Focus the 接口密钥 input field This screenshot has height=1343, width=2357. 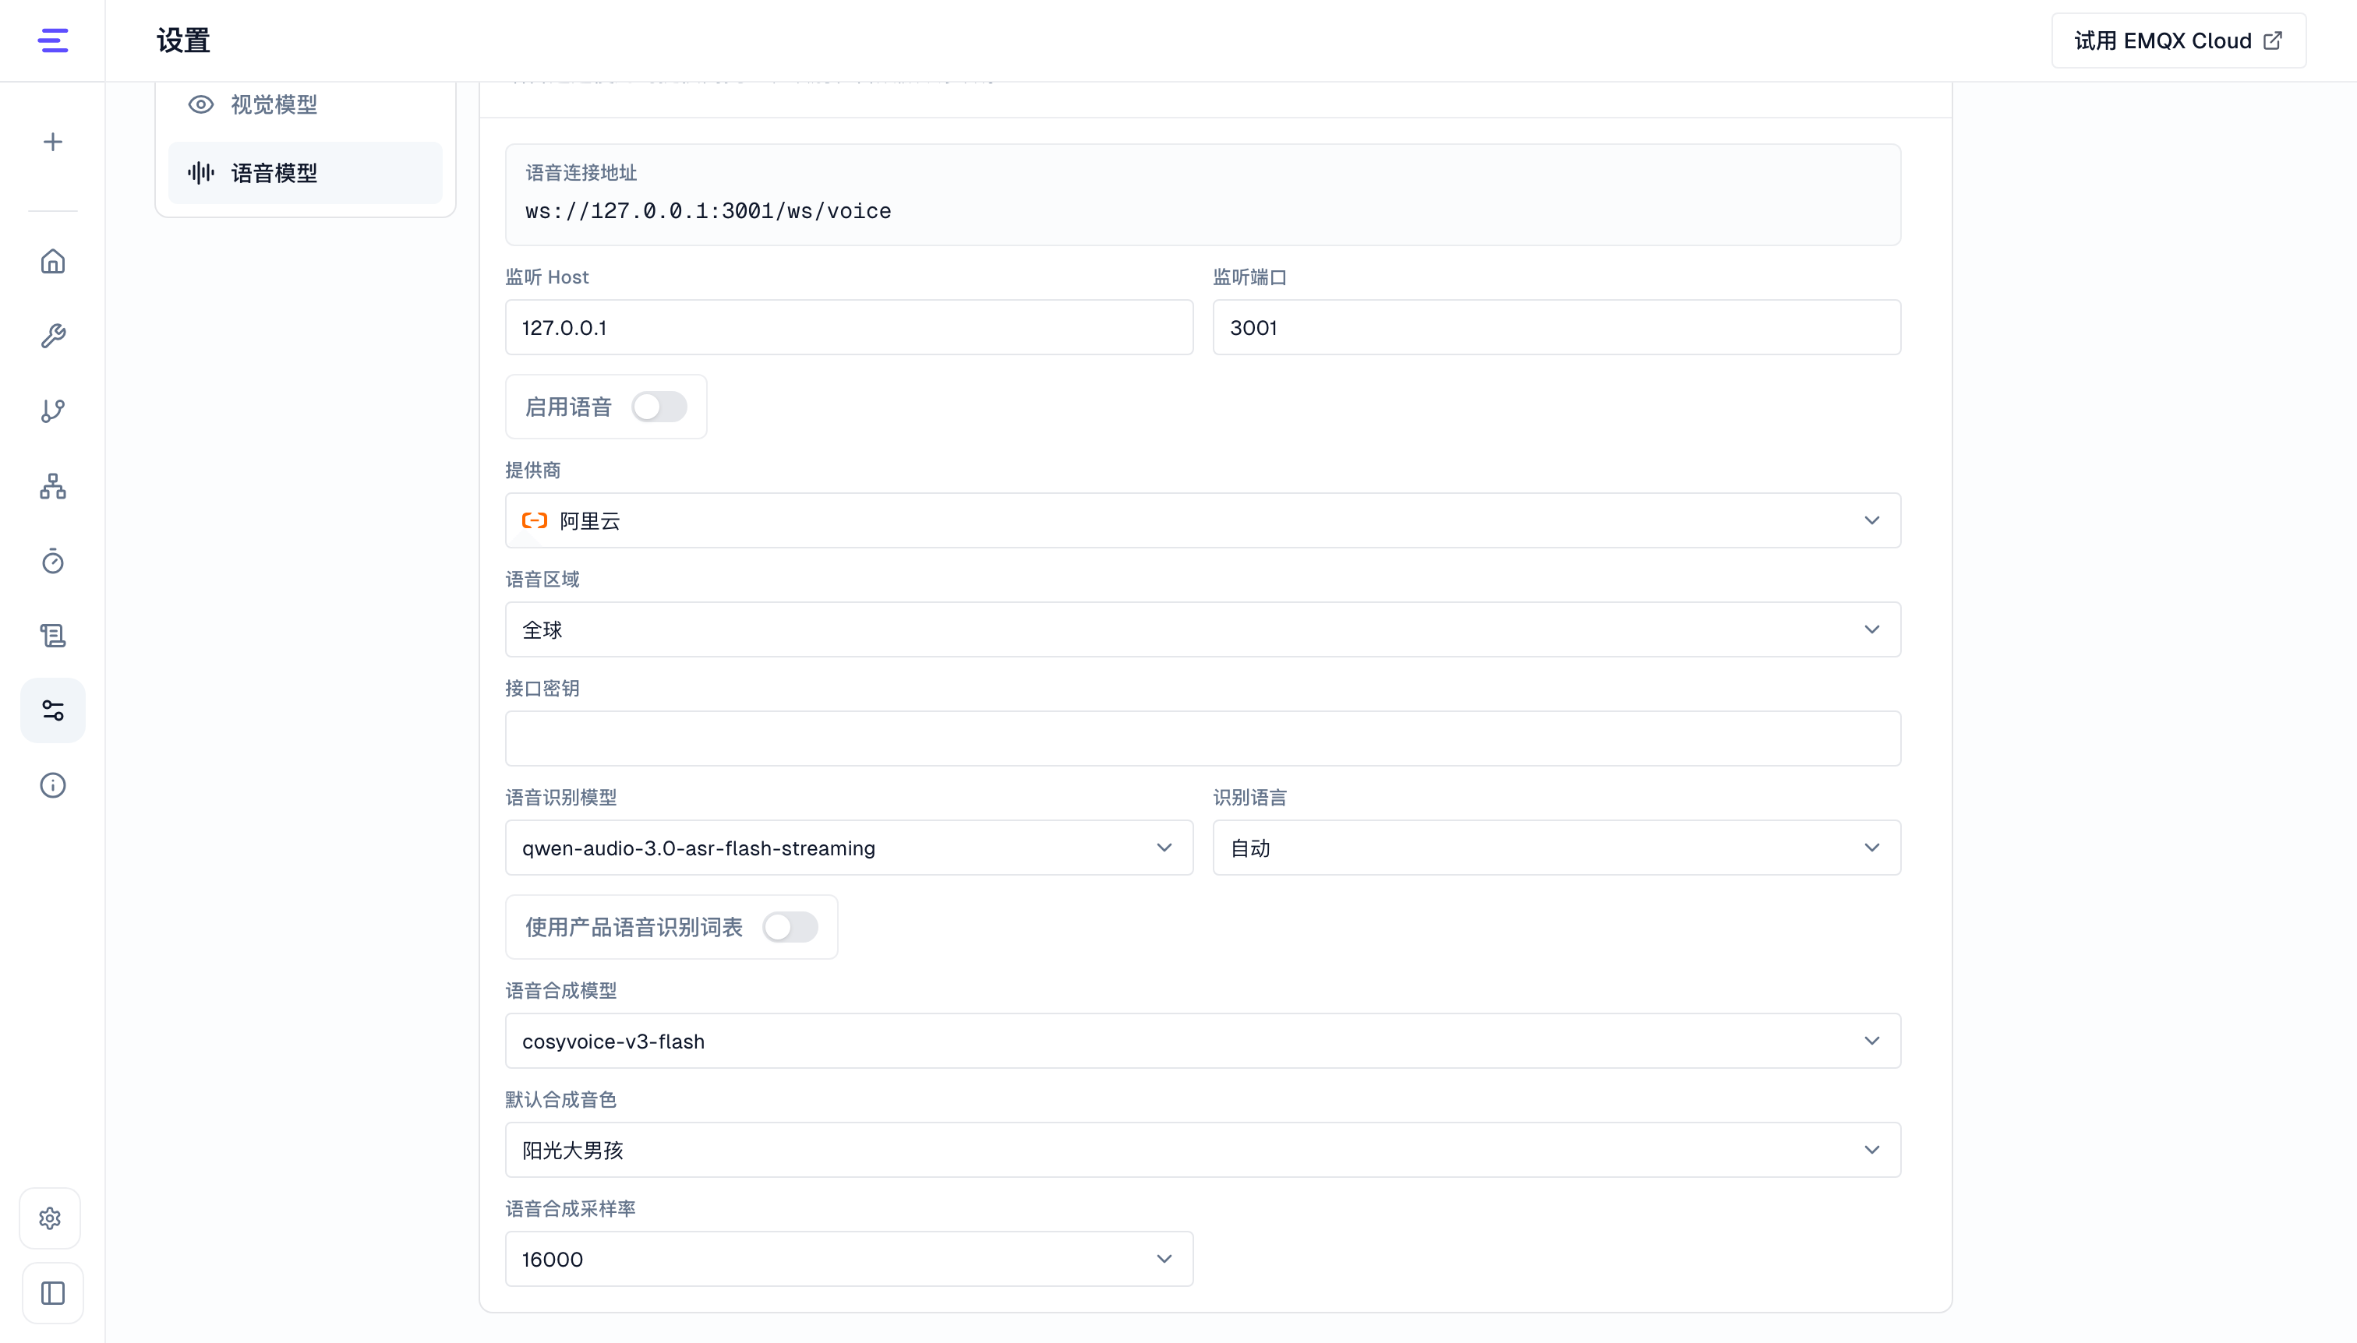1203,738
